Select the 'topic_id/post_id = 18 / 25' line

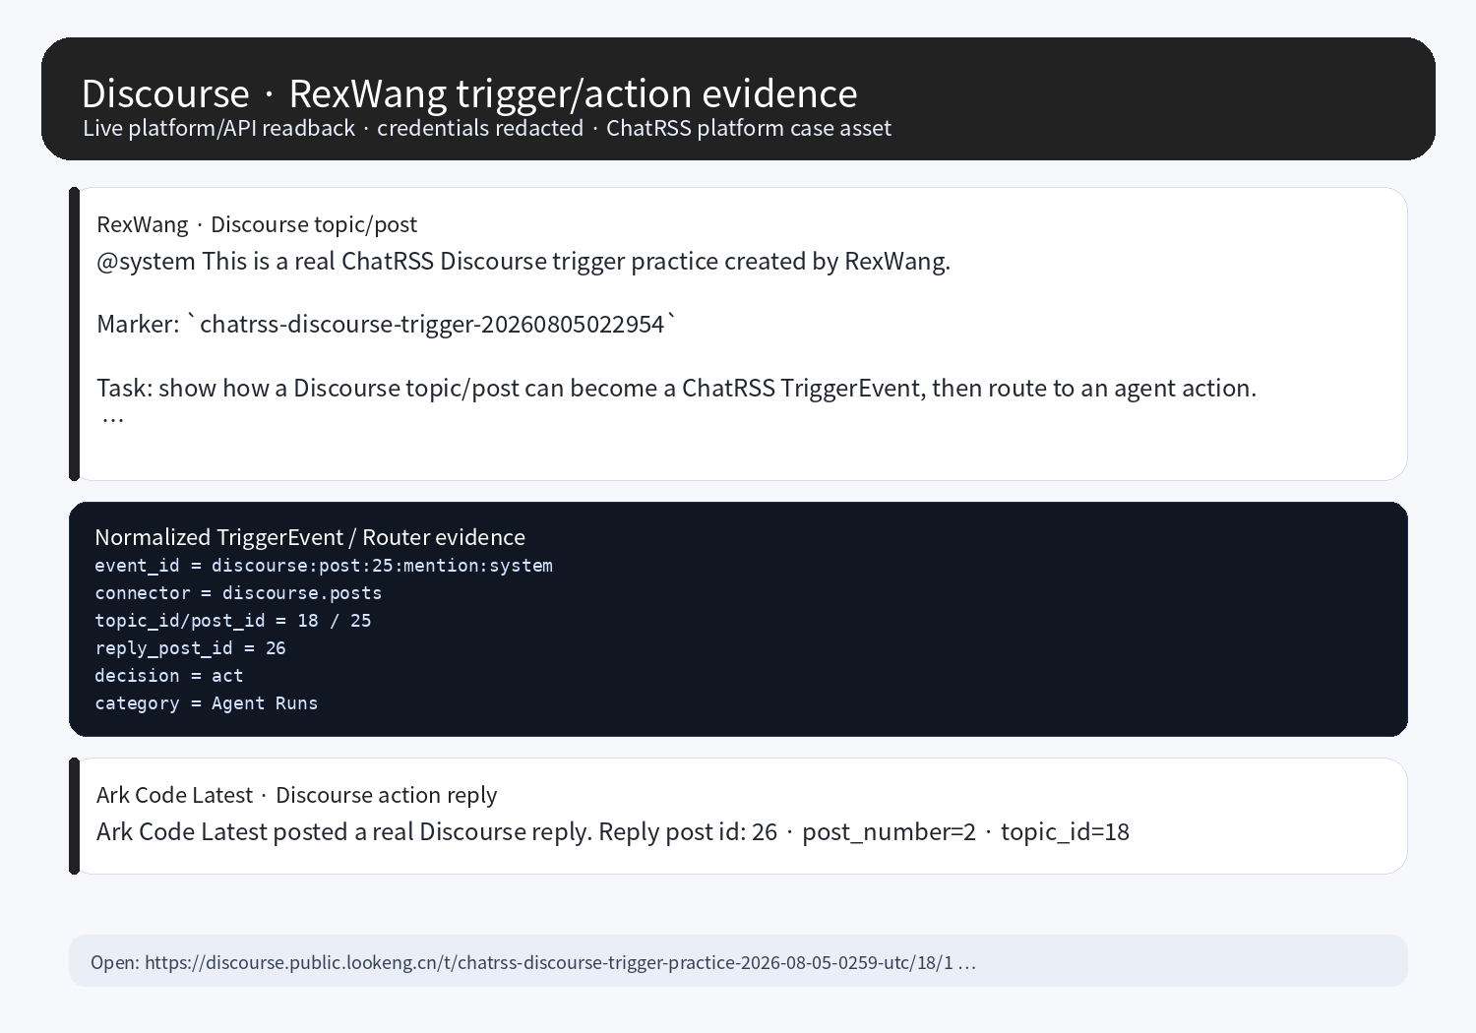pos(233,621)
